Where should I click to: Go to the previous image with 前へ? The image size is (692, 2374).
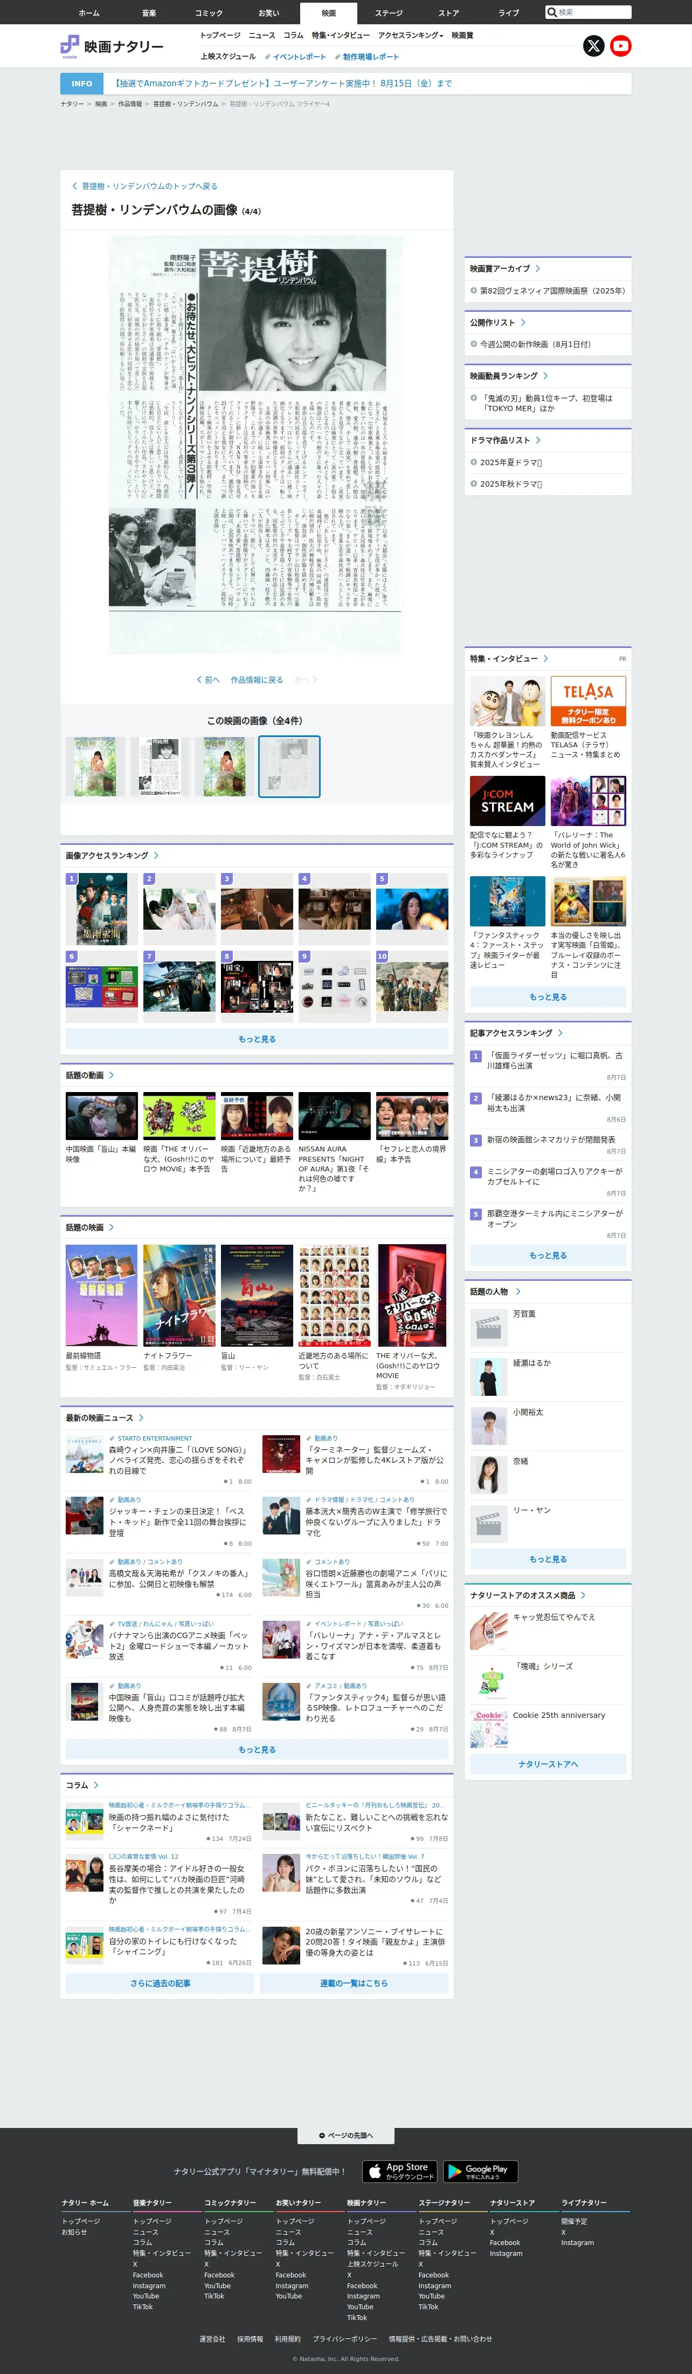click(x=208, y=680)
